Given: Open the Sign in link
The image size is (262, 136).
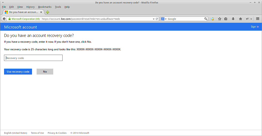Looking at the screenshot, I should coord(255,27).
